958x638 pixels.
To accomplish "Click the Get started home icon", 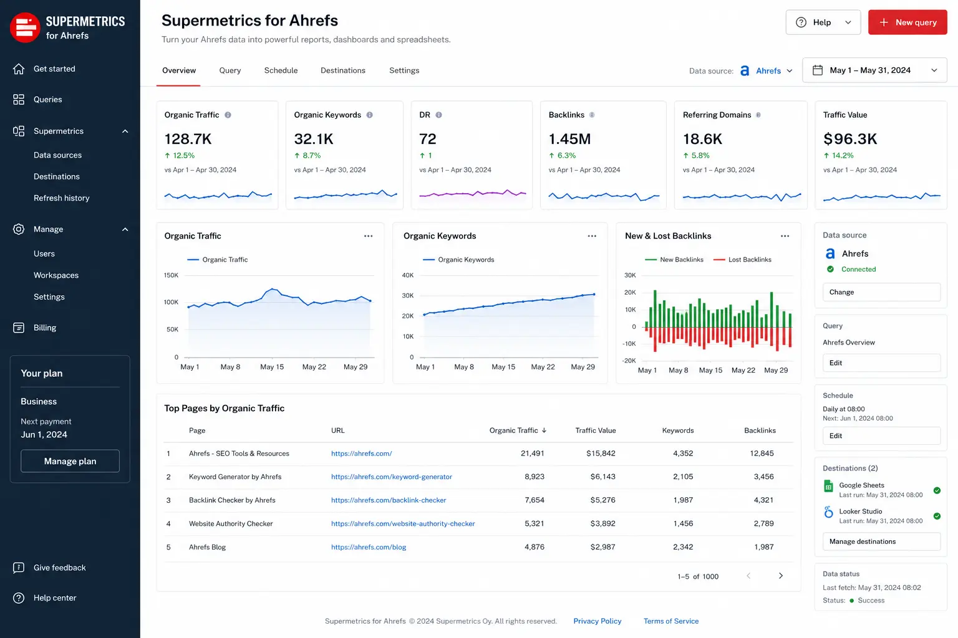I will click(19, 69).
